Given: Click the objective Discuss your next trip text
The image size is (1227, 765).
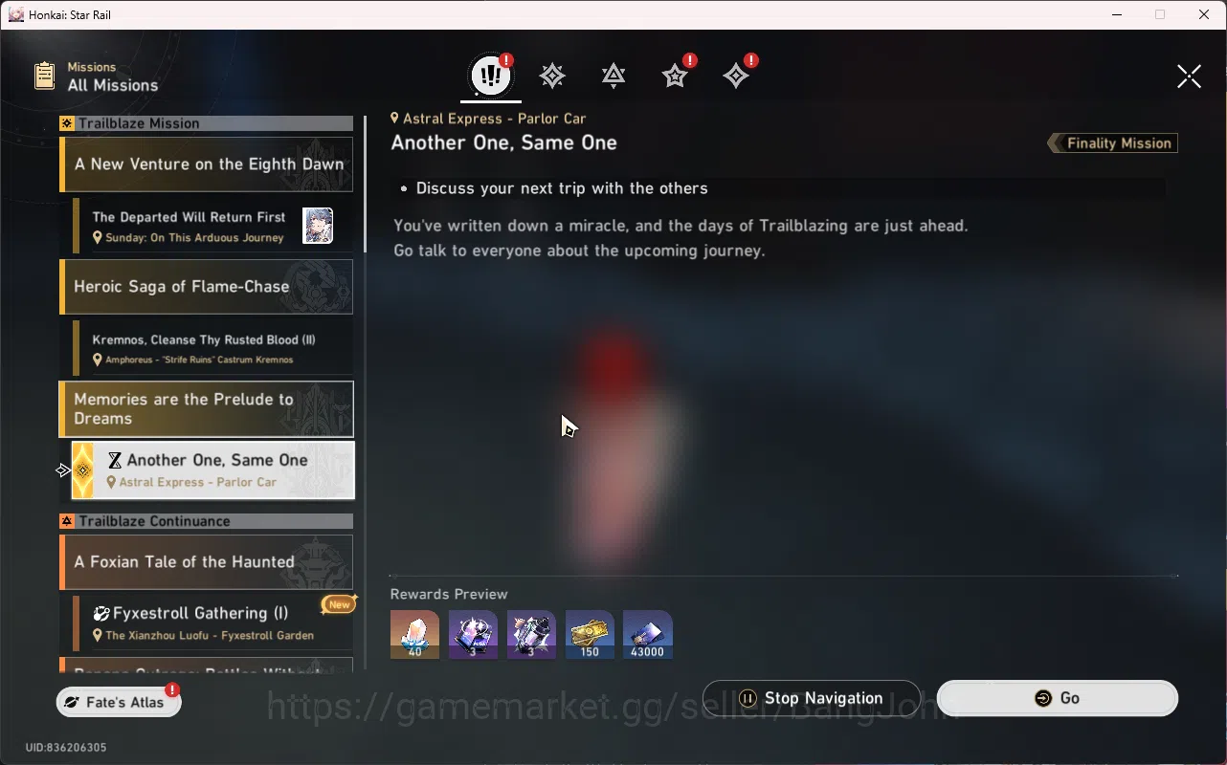Looking at the screenshot, I should coord(562,188).
